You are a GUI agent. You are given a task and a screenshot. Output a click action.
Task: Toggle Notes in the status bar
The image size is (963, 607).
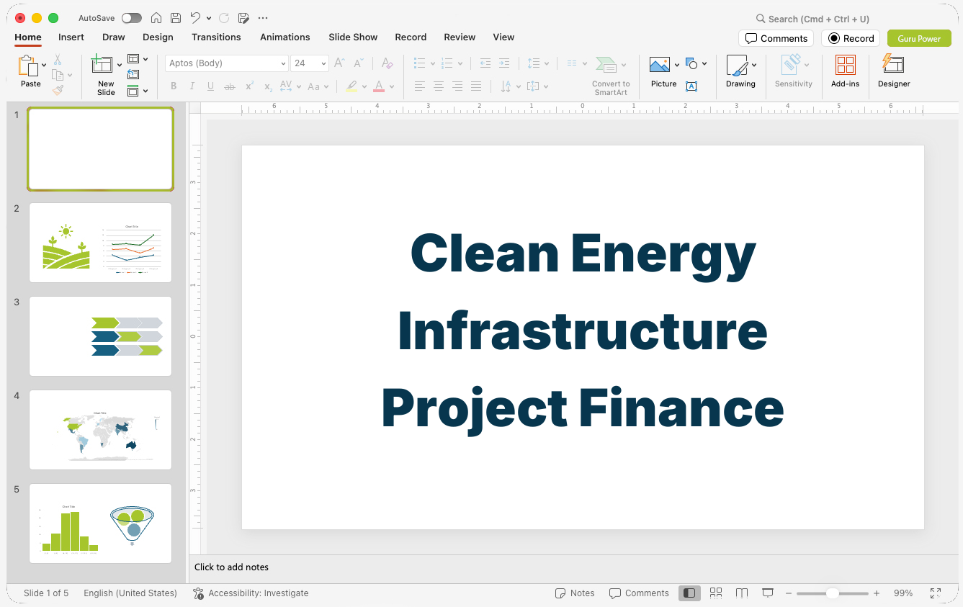(x=575, y=593)
